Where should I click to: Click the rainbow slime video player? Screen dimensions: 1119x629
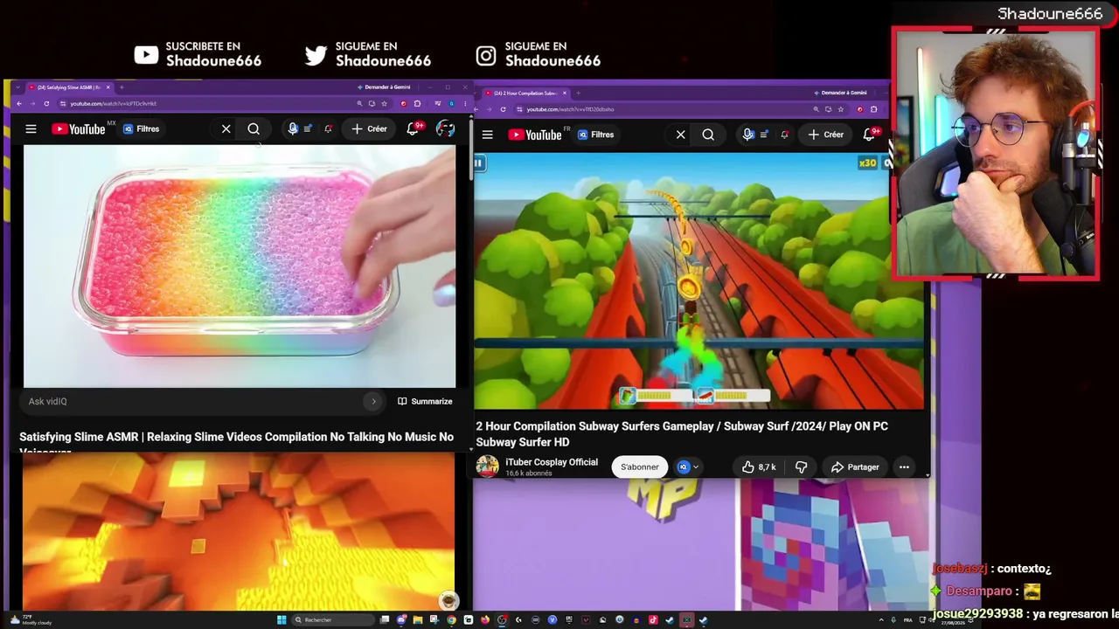point(240,266)
